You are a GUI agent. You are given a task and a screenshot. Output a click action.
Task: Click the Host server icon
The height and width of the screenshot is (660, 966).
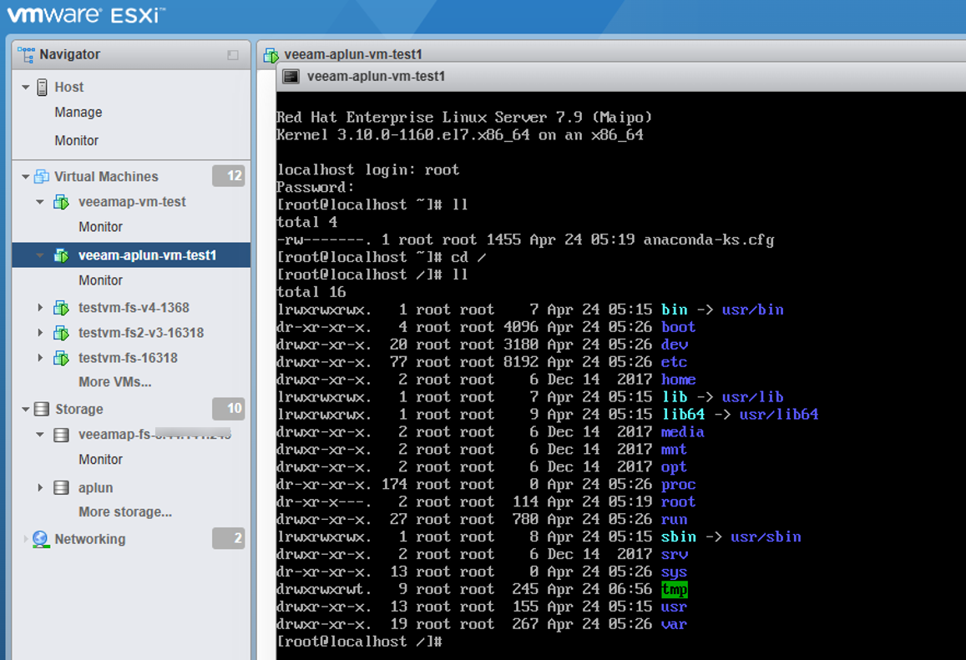pos(42,88)
